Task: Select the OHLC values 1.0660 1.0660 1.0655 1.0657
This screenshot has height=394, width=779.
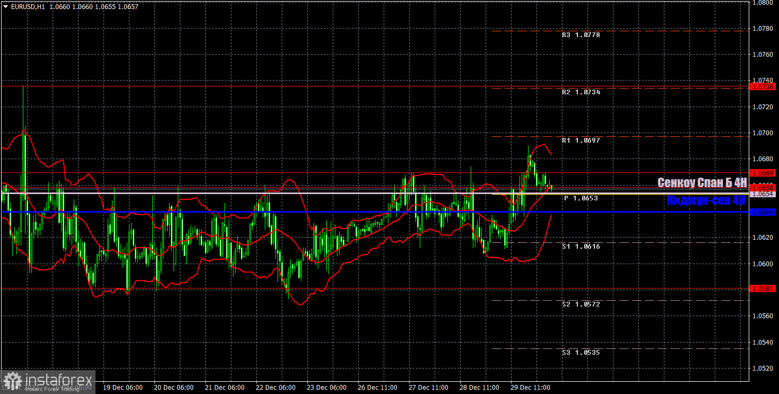Action: tap(93, 7)
